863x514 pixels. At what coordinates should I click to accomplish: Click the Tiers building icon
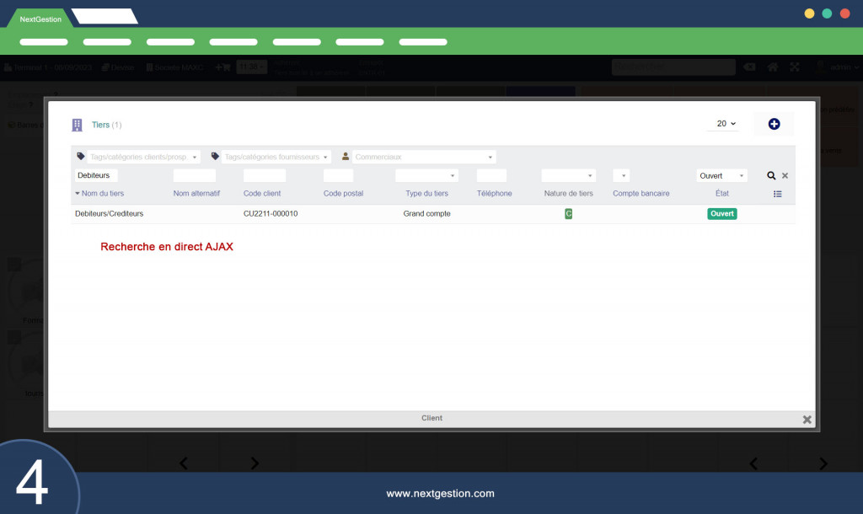tap(77, 125)
